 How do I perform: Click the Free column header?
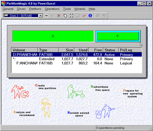(x=96, y=50)
